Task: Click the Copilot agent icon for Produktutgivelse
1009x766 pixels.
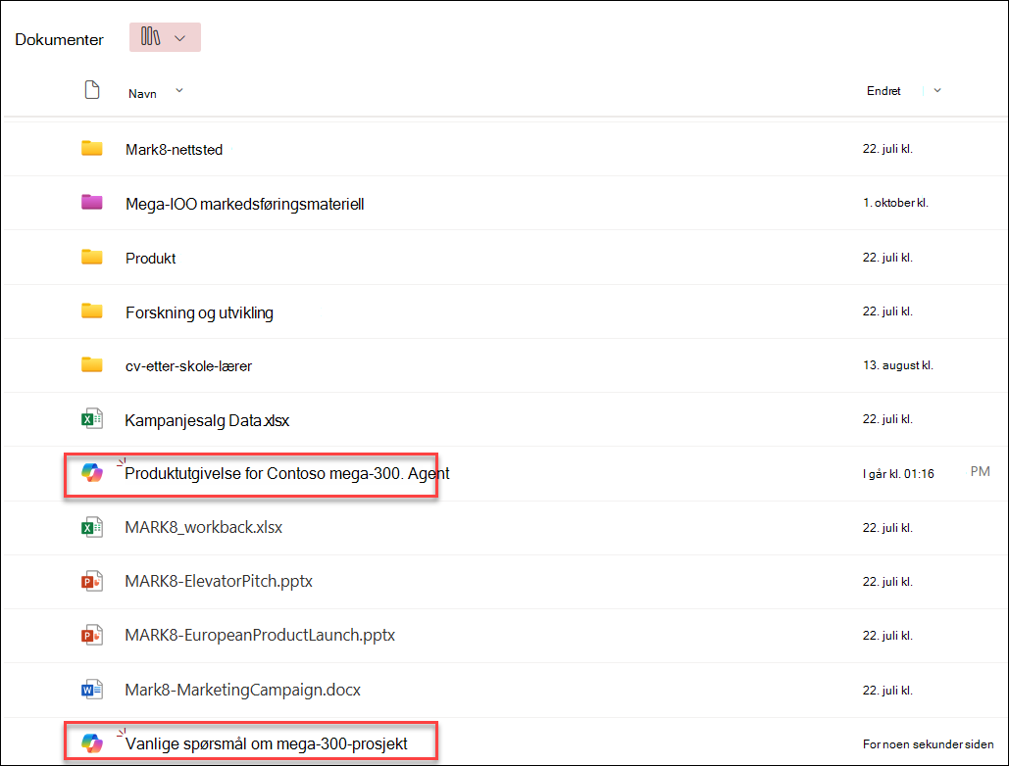Action: (92, 473)
